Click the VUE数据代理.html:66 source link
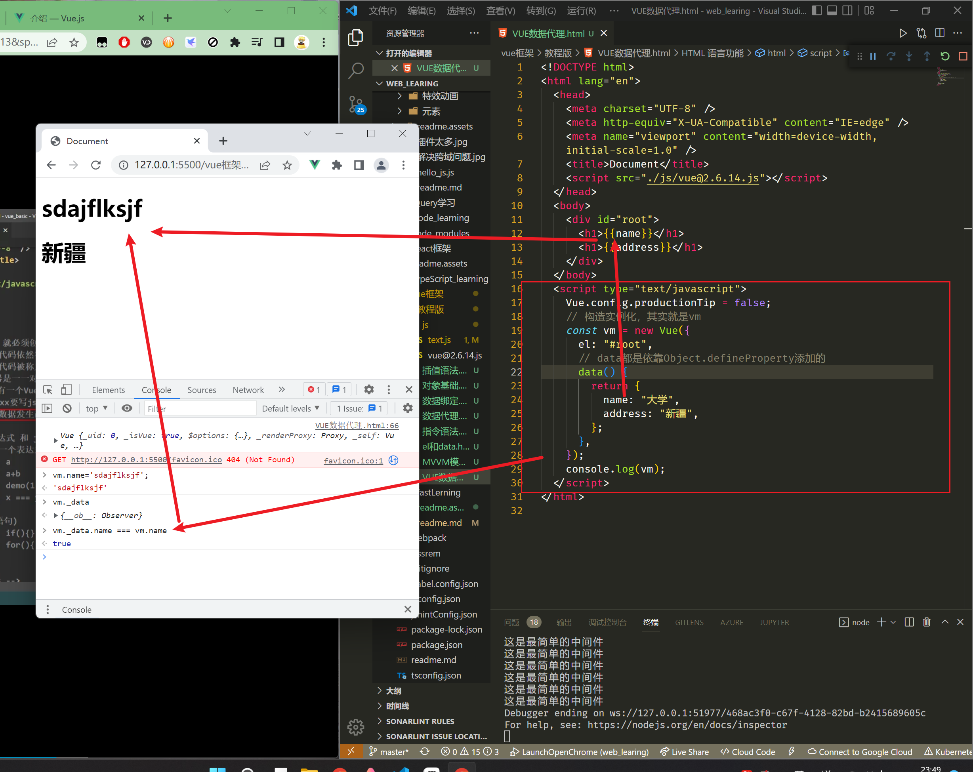The image size is (973, 772). (357, 425)
